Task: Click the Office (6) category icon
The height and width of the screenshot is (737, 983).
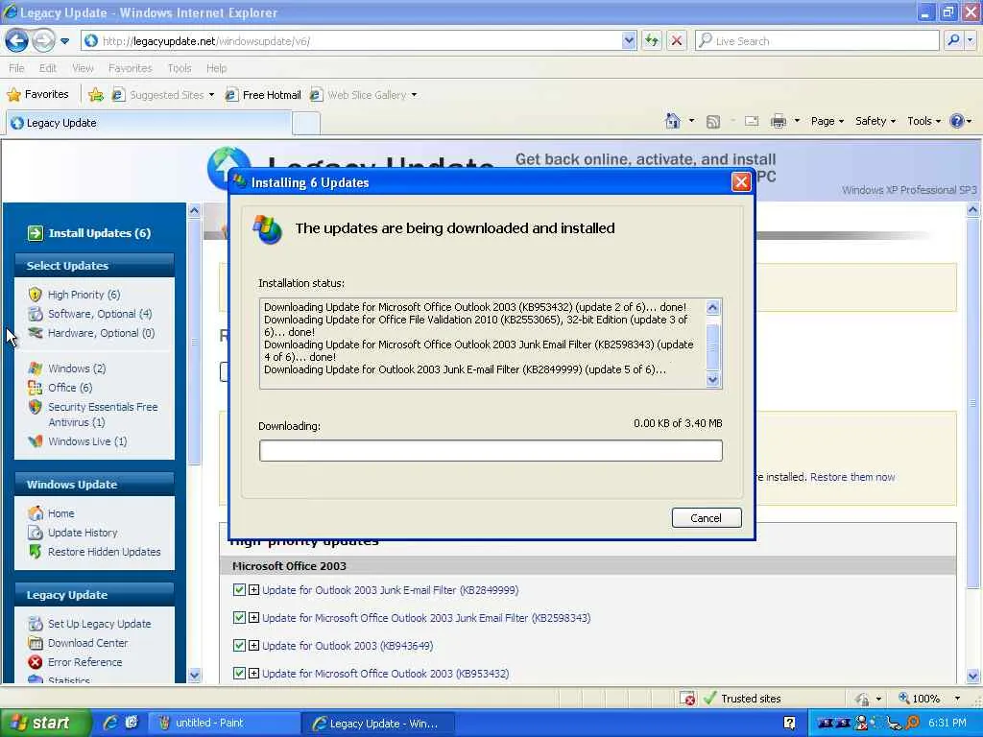Action: point(36,388)
